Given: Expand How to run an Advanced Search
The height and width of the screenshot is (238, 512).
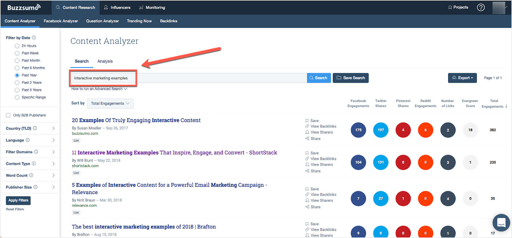Looking at the screenshot, I should pyautogui.click(x=99, y=89).
